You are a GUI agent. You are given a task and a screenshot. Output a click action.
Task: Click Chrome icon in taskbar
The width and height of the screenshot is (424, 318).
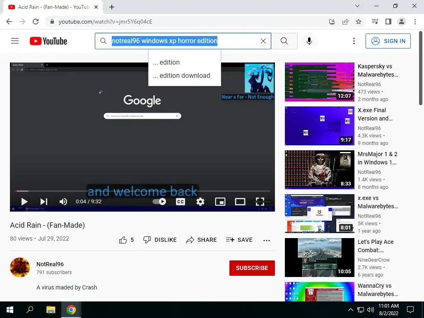coord(71,310)
